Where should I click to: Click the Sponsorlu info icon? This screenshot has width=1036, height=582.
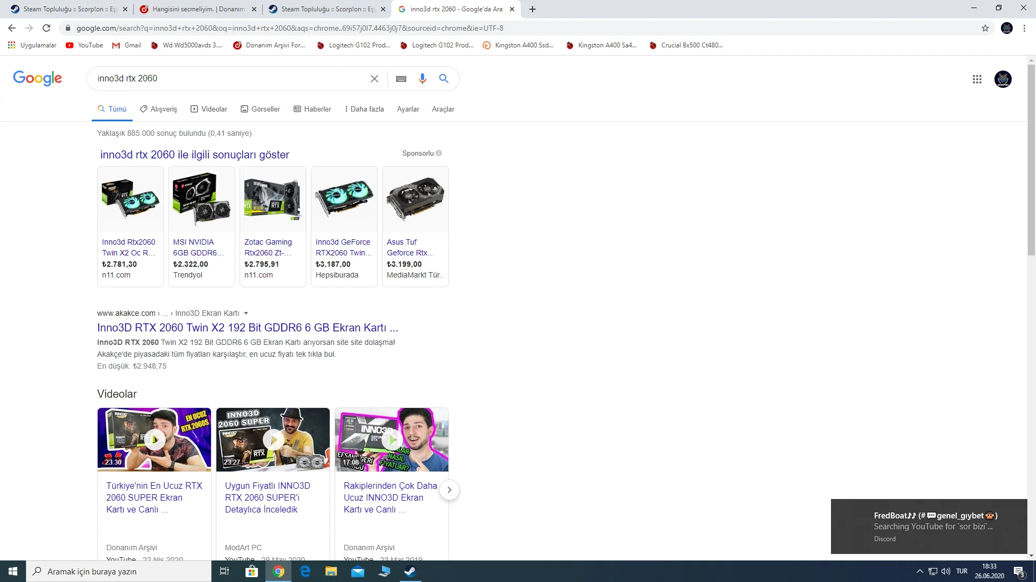point(439,153)
